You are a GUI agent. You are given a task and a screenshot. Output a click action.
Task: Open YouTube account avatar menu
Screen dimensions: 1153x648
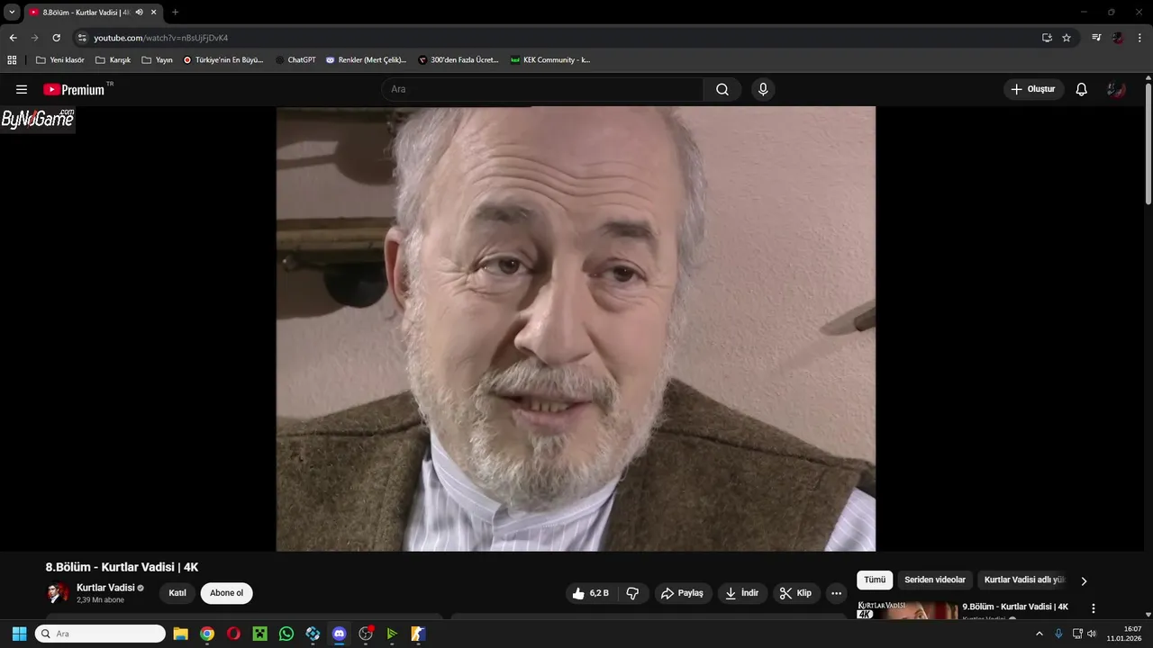pyautogui.click(x=1117, y=89)
